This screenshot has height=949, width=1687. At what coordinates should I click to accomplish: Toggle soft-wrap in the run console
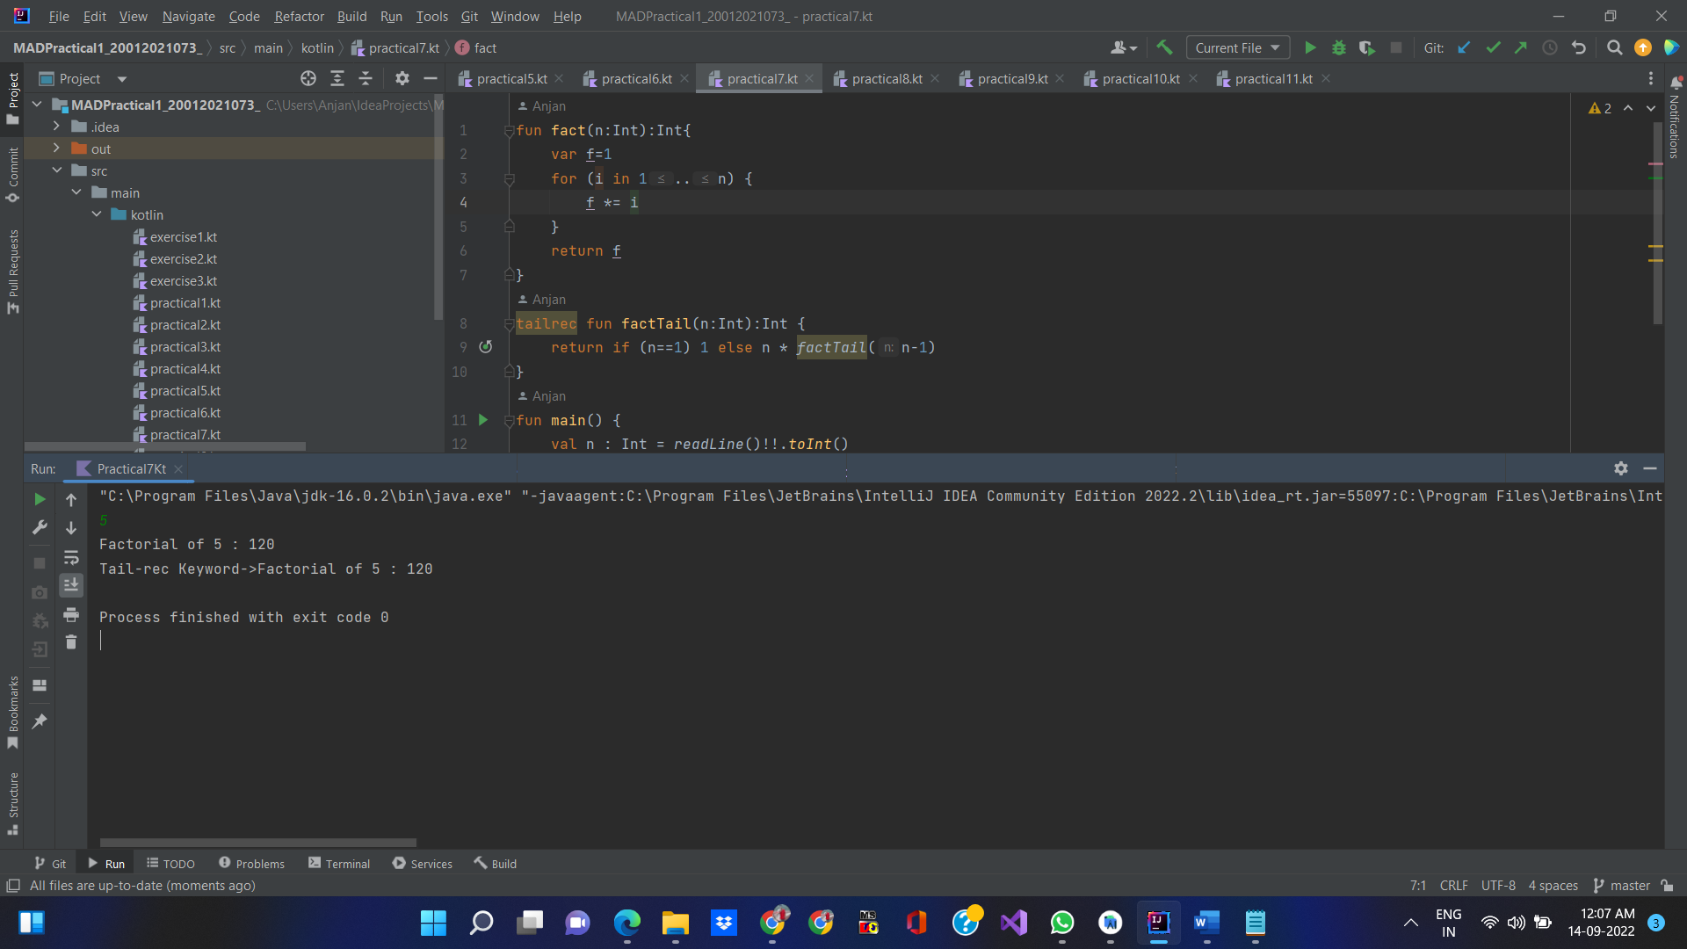click(x=71, y=558)
